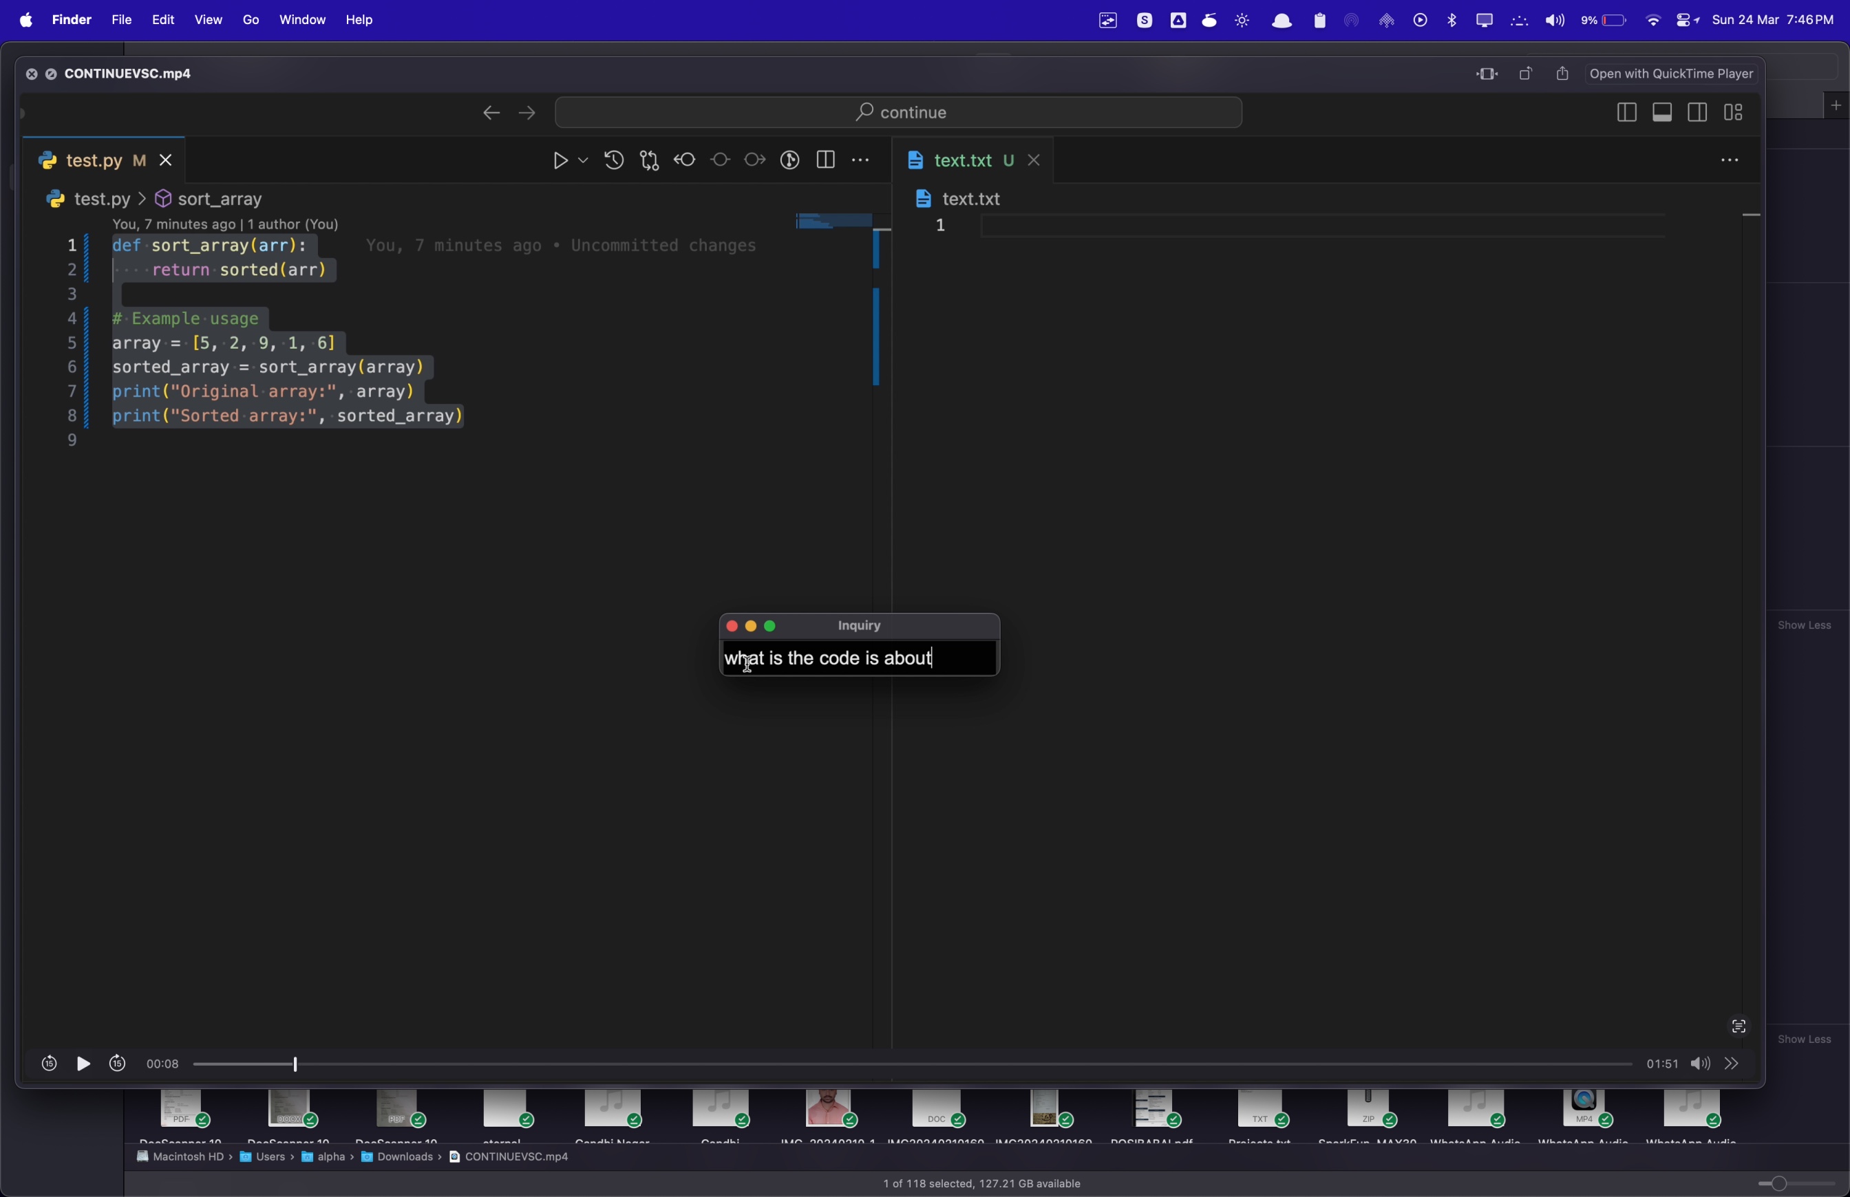
Task: Expand the Run button dropdown chevron
Action: pos(583,161)
